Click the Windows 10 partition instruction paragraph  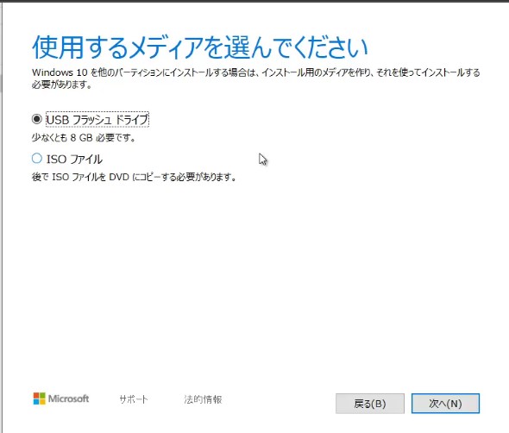pos(256,78)
